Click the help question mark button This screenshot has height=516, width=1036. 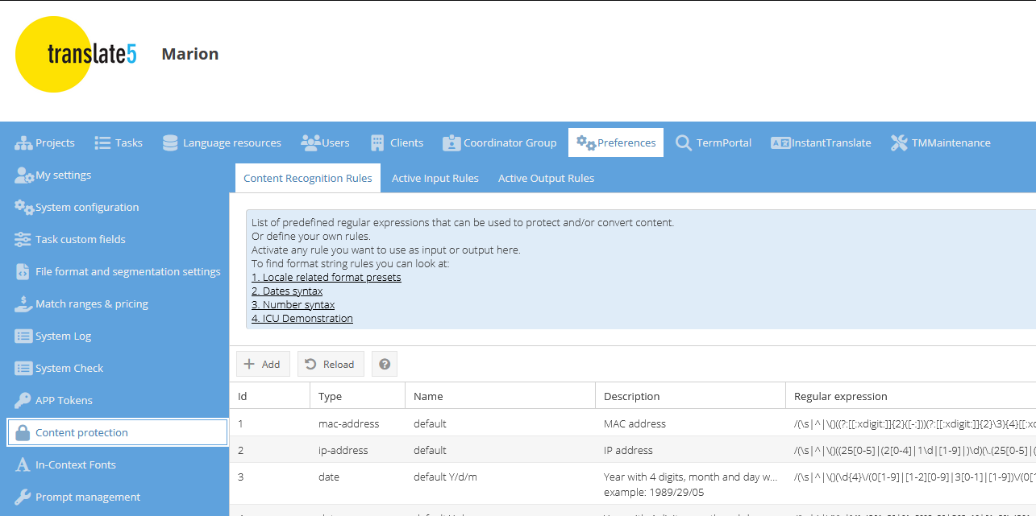pos(385,364)
